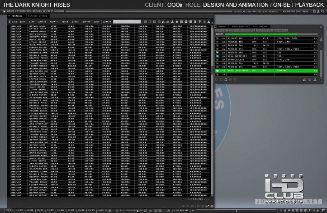Click share nodes icon at scanner window bottom
Viewport: 327px width, 213px height.
pyautogui.click(x=304, y=80)
